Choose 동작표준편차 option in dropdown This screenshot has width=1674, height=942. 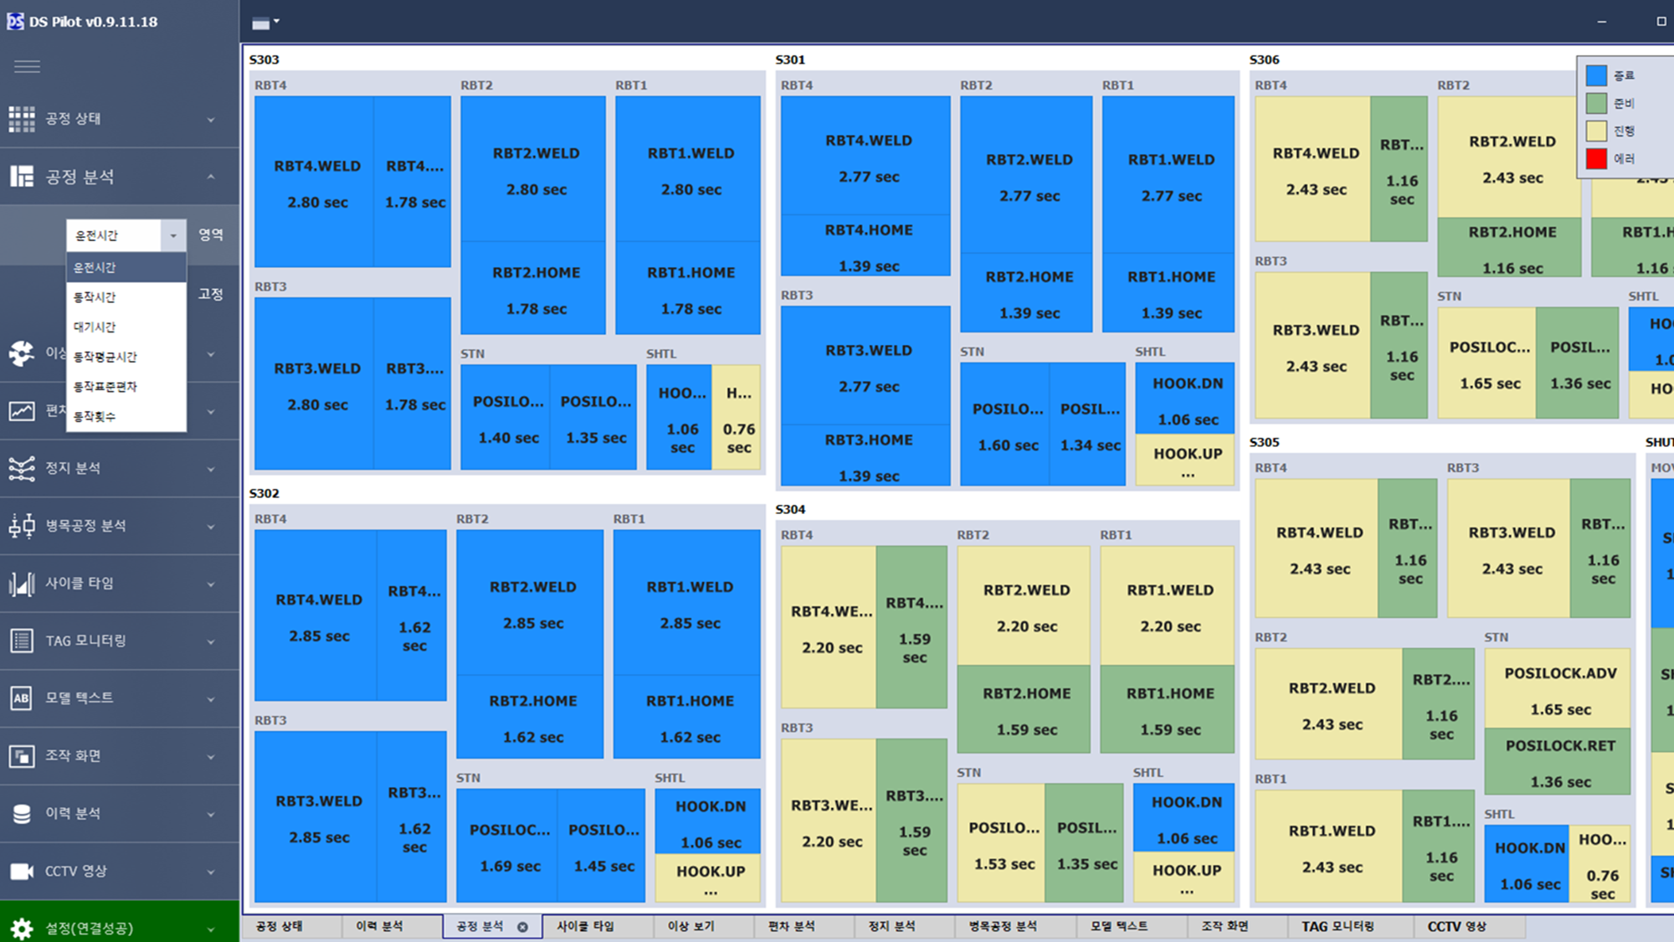[x=105, y=387]
